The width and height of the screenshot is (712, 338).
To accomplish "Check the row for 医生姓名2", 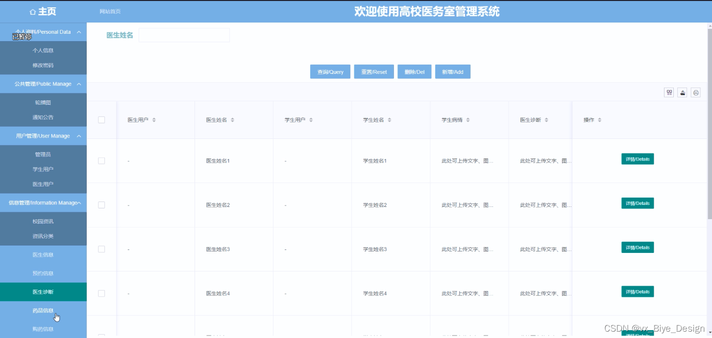I will (x=101, y=205).
